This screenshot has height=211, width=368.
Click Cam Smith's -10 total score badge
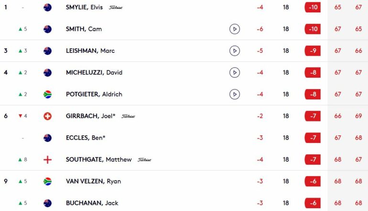(313, 29)
